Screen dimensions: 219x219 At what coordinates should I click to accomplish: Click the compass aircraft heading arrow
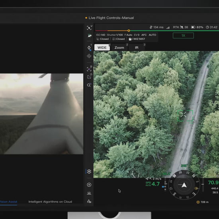184,185
